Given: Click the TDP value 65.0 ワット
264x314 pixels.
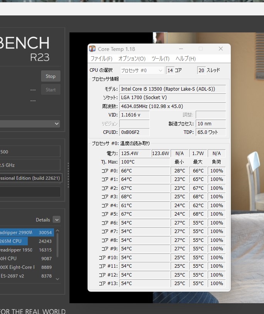Looking at the screenshot, I should coord(211,132).
